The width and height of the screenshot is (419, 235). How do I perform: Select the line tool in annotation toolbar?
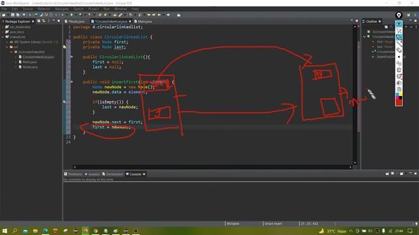pos(399,44)
